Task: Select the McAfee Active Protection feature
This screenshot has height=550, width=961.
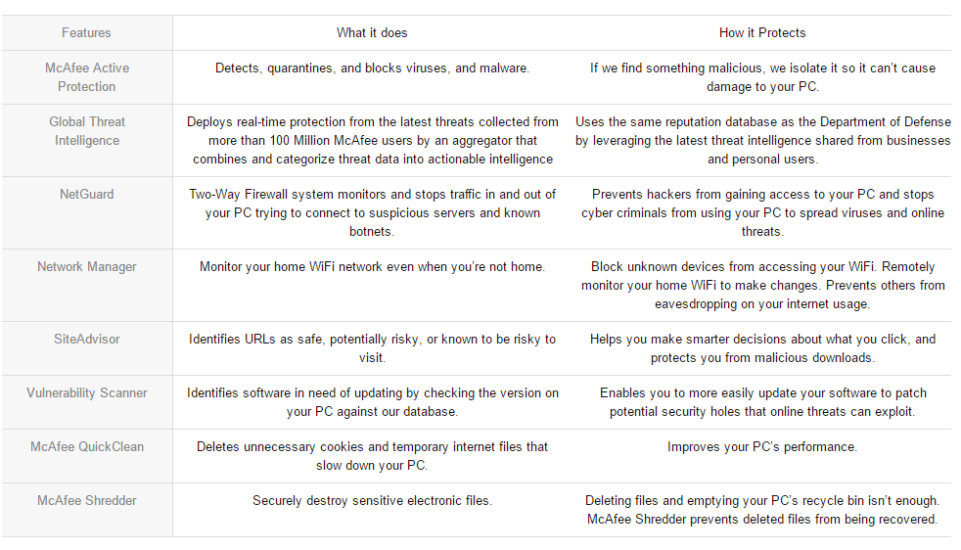Action: [87, 77]
